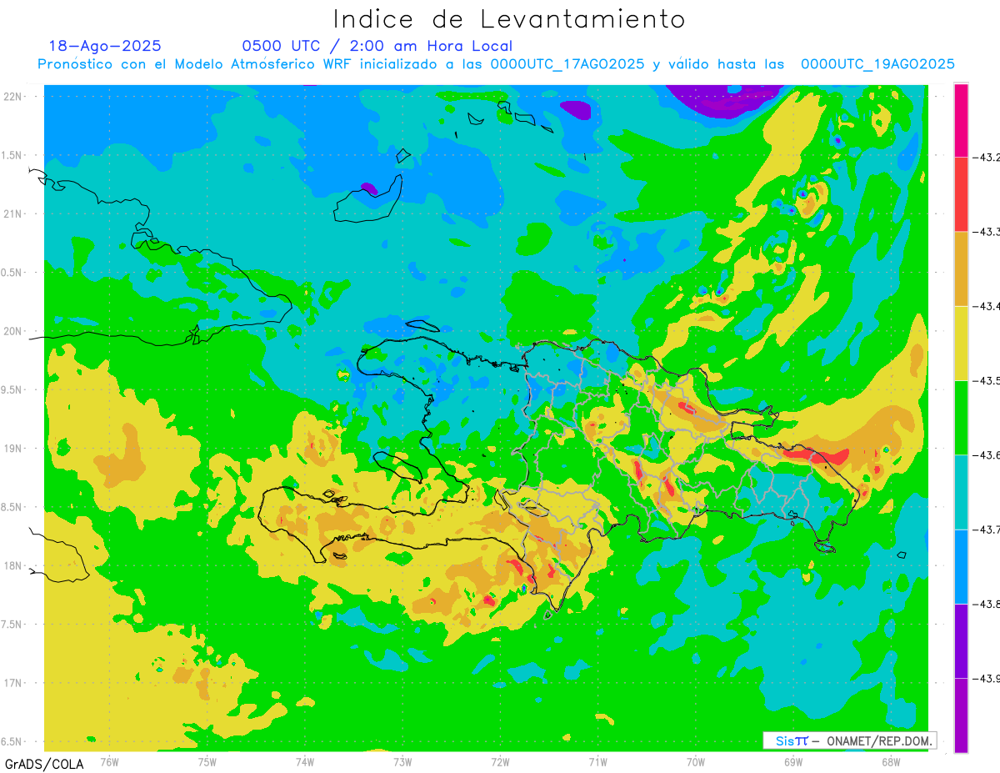1000x773 pixels.
Task: Click the 69W longitude label
Action: tap(793, 761)
